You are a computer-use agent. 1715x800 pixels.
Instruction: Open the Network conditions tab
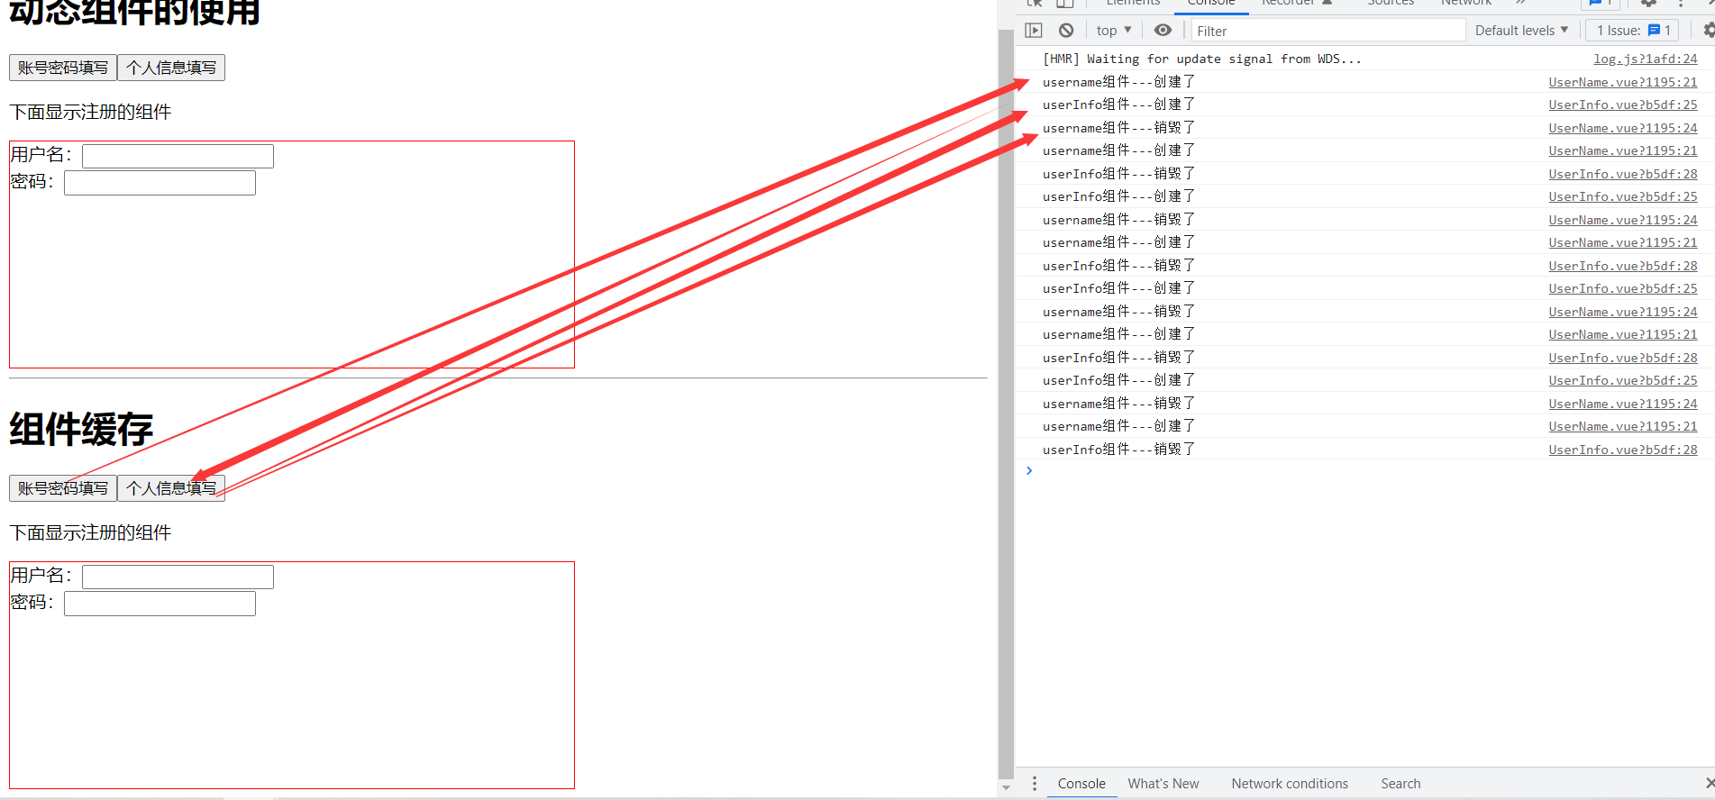[1290, 784]
